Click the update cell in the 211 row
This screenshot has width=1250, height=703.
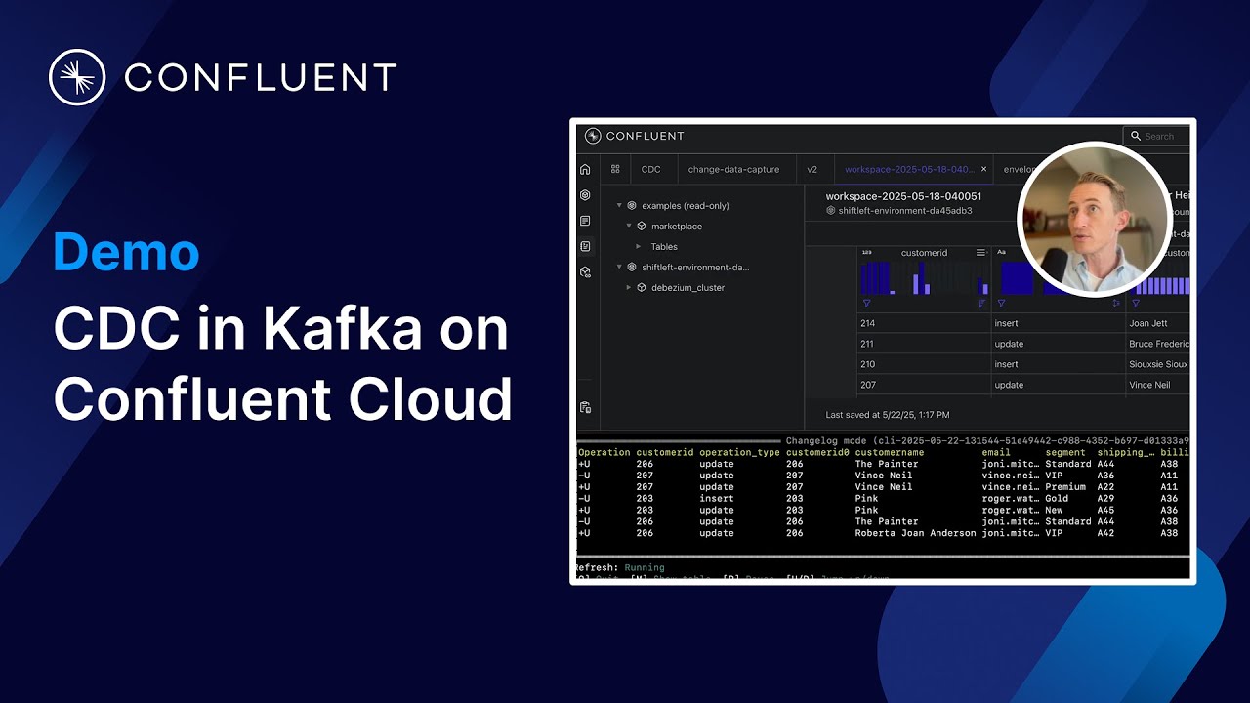[x=1059, y=344]
